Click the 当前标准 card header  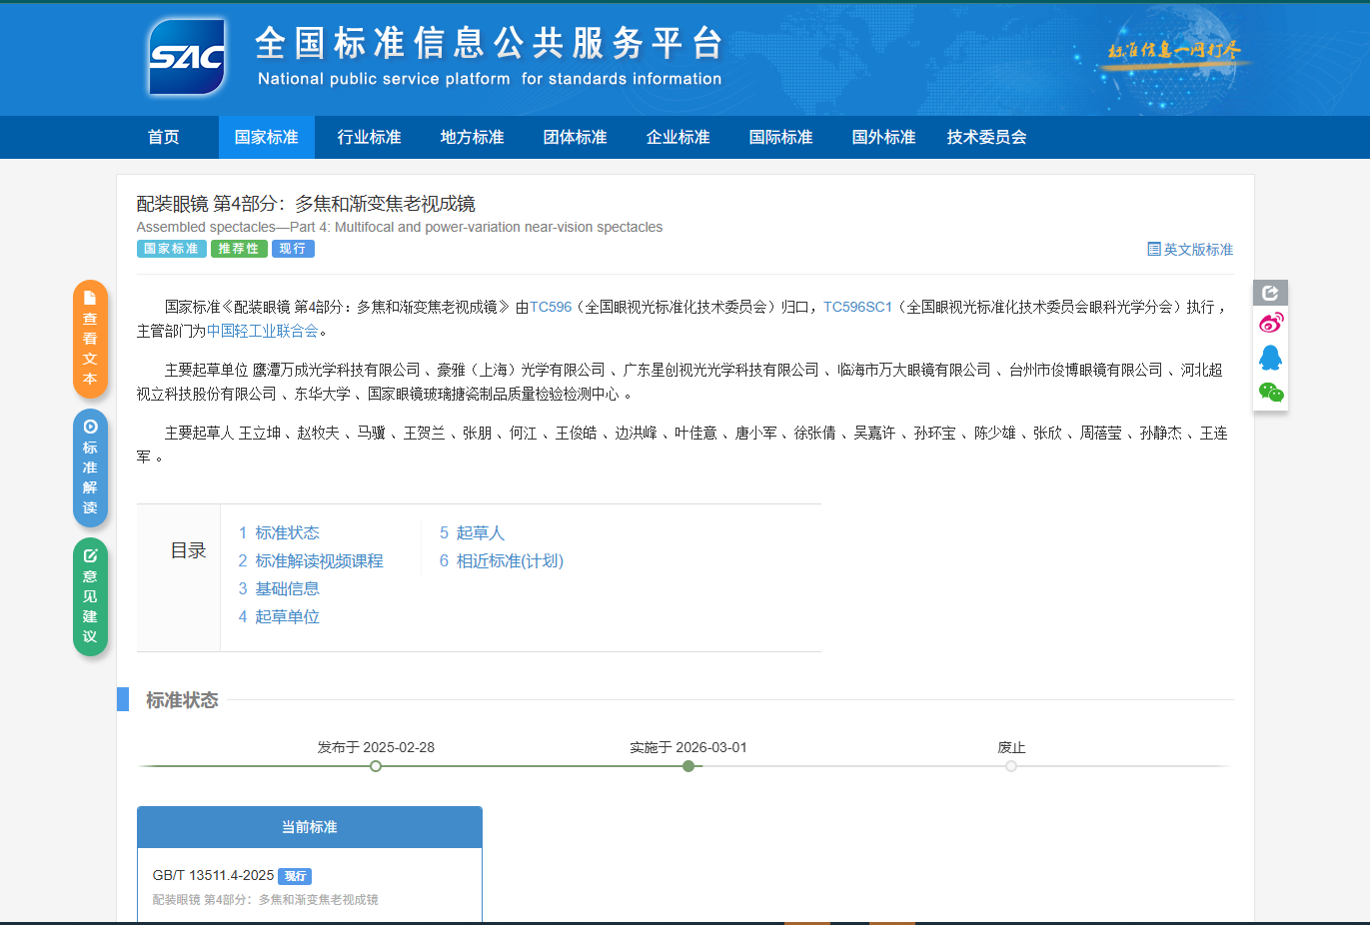[x=310, y=827]
